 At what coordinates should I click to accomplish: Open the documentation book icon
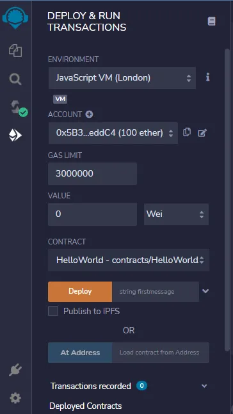point(212,21)
